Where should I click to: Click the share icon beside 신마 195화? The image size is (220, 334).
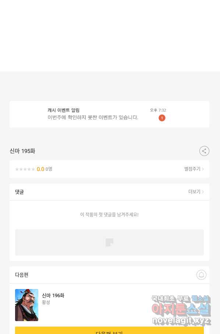(204, 151)
